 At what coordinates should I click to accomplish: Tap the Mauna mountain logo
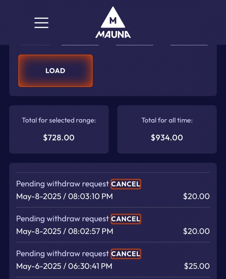tap(113, 22)
